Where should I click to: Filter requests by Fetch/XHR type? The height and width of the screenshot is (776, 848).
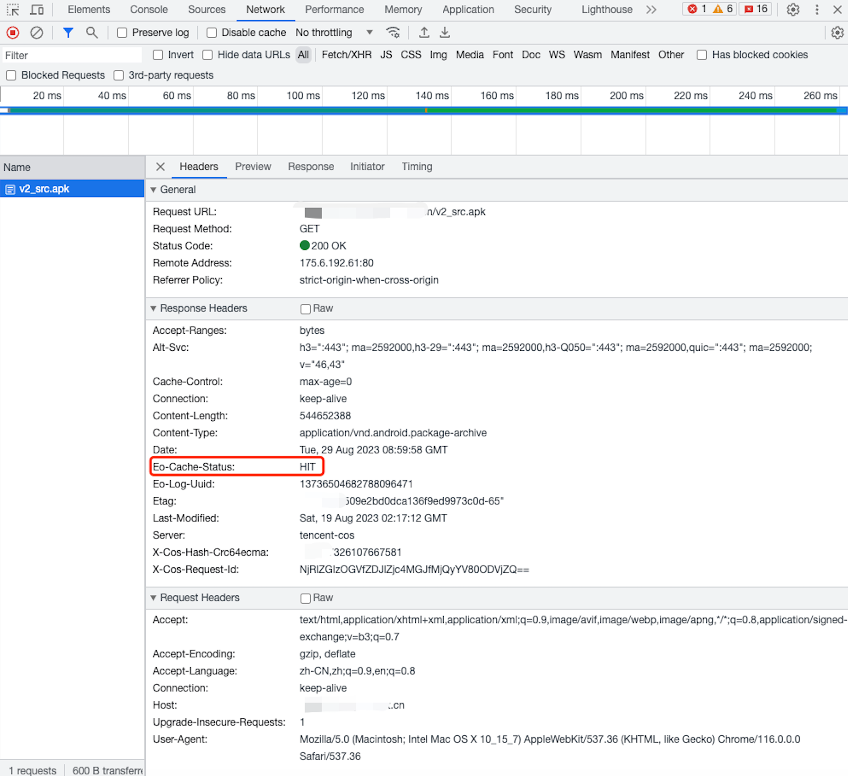pyautogui.click(x=346, y=55)
